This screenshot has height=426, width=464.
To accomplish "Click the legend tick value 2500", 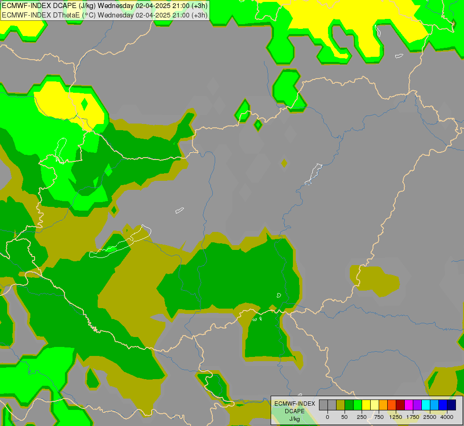I will [430, 417].
